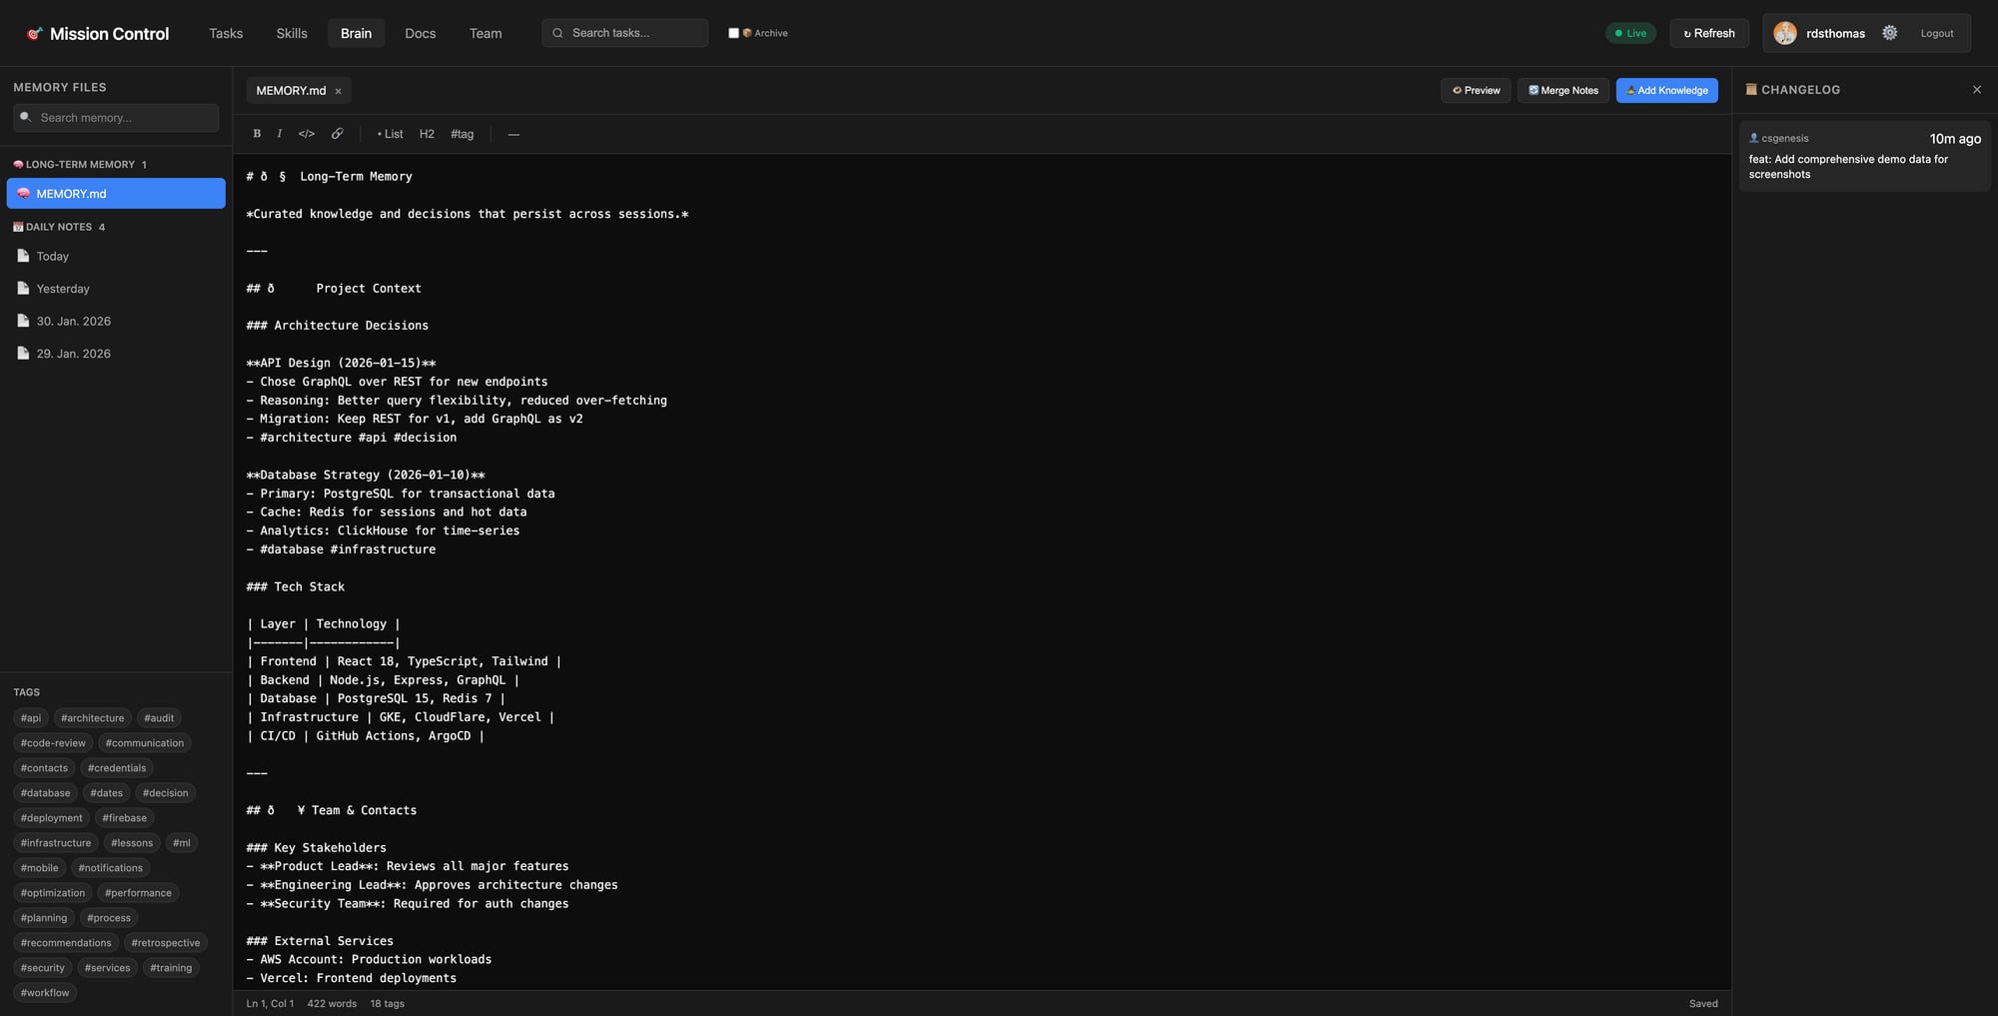Viewport: 1998px width, 1016px height.
Task: Click the page icon beside Today note
Action: [23, 256]
